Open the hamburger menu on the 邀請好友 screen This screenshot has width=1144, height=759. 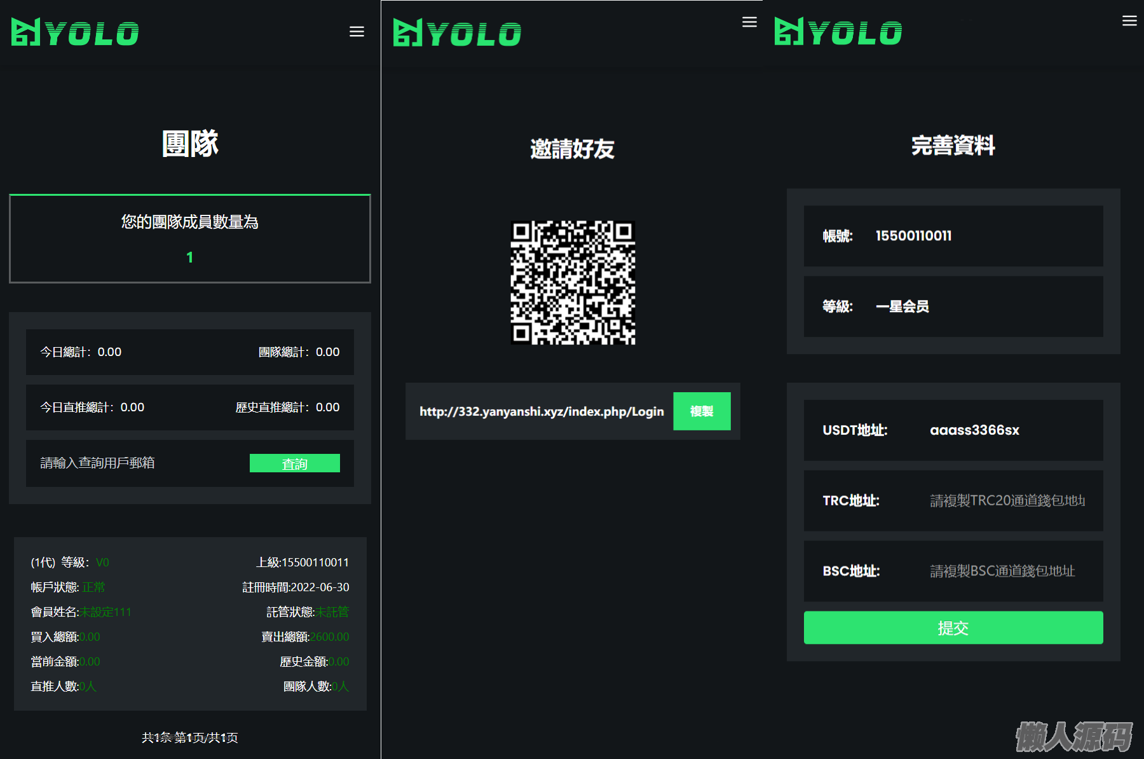pos(749,22)
